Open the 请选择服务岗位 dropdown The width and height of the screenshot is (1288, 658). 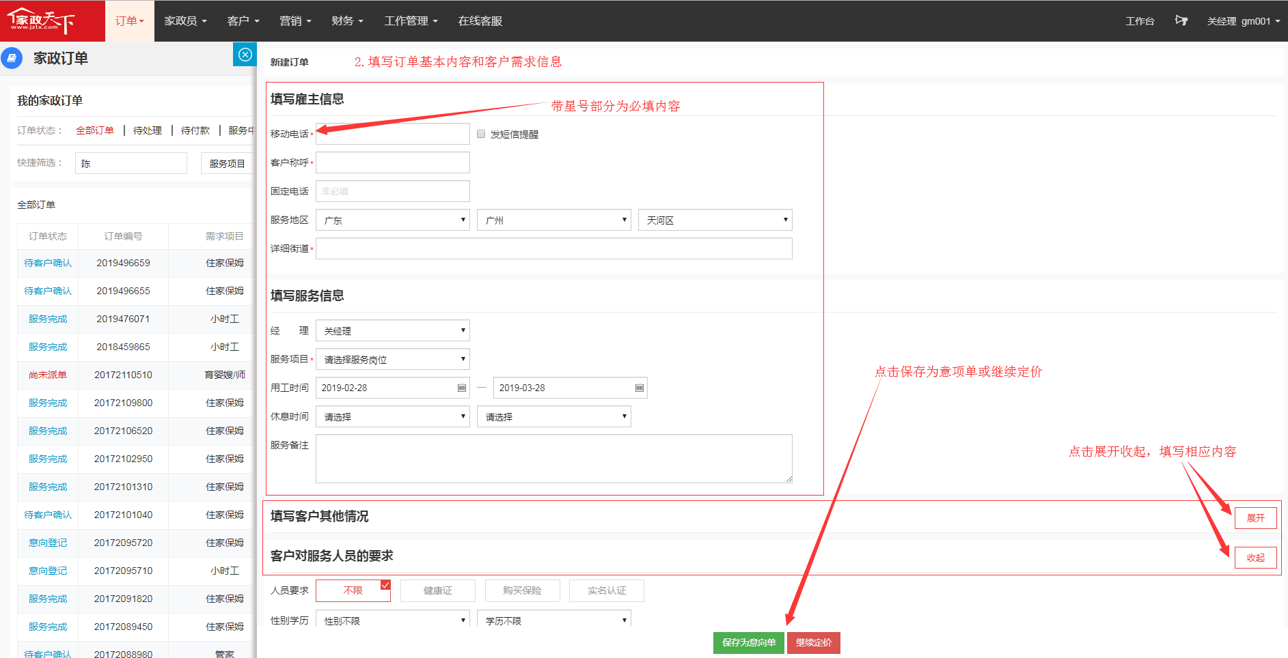pos(393,359)
